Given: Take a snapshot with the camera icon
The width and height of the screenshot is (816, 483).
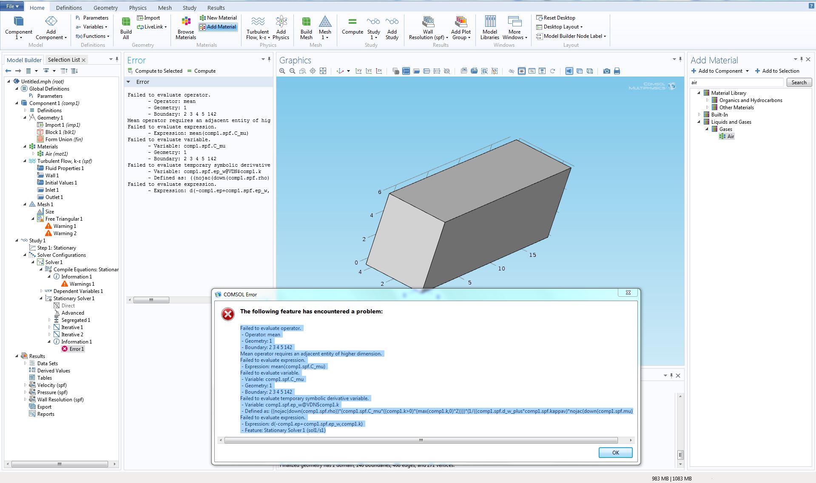Looking at the screenshot, I should pos(606,71).
